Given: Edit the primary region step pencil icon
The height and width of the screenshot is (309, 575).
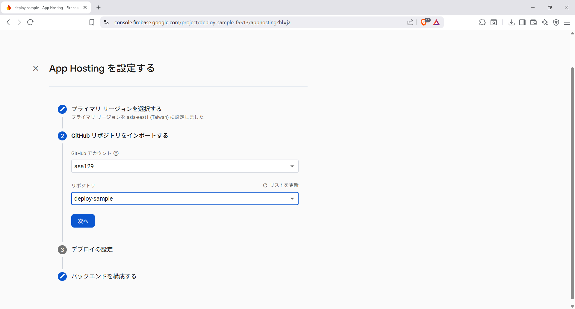Looking at the screenshot, I should pyautogui.click(x=62, y=109).
